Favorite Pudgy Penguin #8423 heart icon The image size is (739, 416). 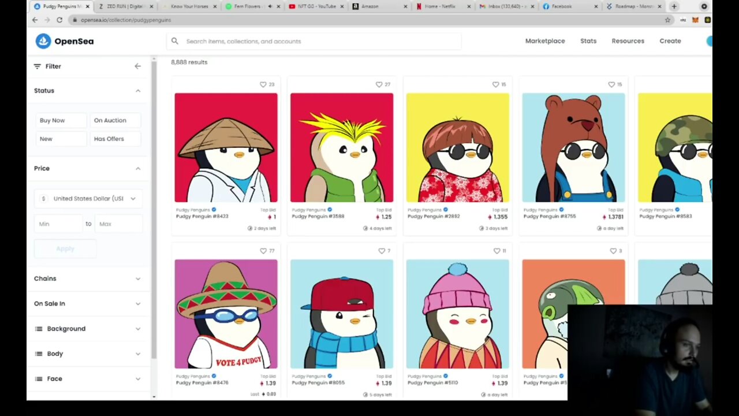[x=263, y=84]
